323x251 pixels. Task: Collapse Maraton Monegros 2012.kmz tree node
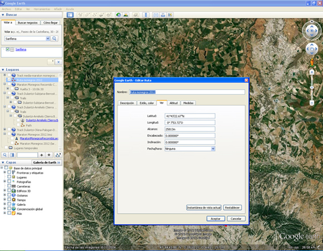(4, 134)
